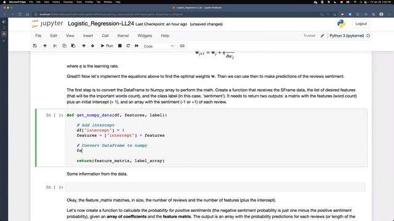Open the Jupyter Edit menu
The height and width of the screenshot is (221, 394).
(x=54, y=36)
